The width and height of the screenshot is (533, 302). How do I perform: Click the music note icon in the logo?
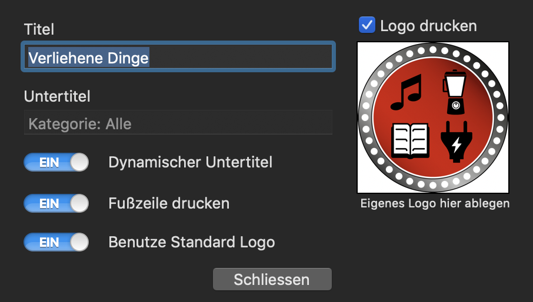point(406,92)
